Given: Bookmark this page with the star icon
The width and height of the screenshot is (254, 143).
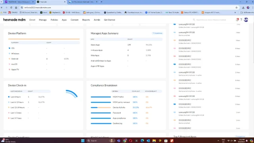Looking at the screenshot, I should [x=237, y=8].
